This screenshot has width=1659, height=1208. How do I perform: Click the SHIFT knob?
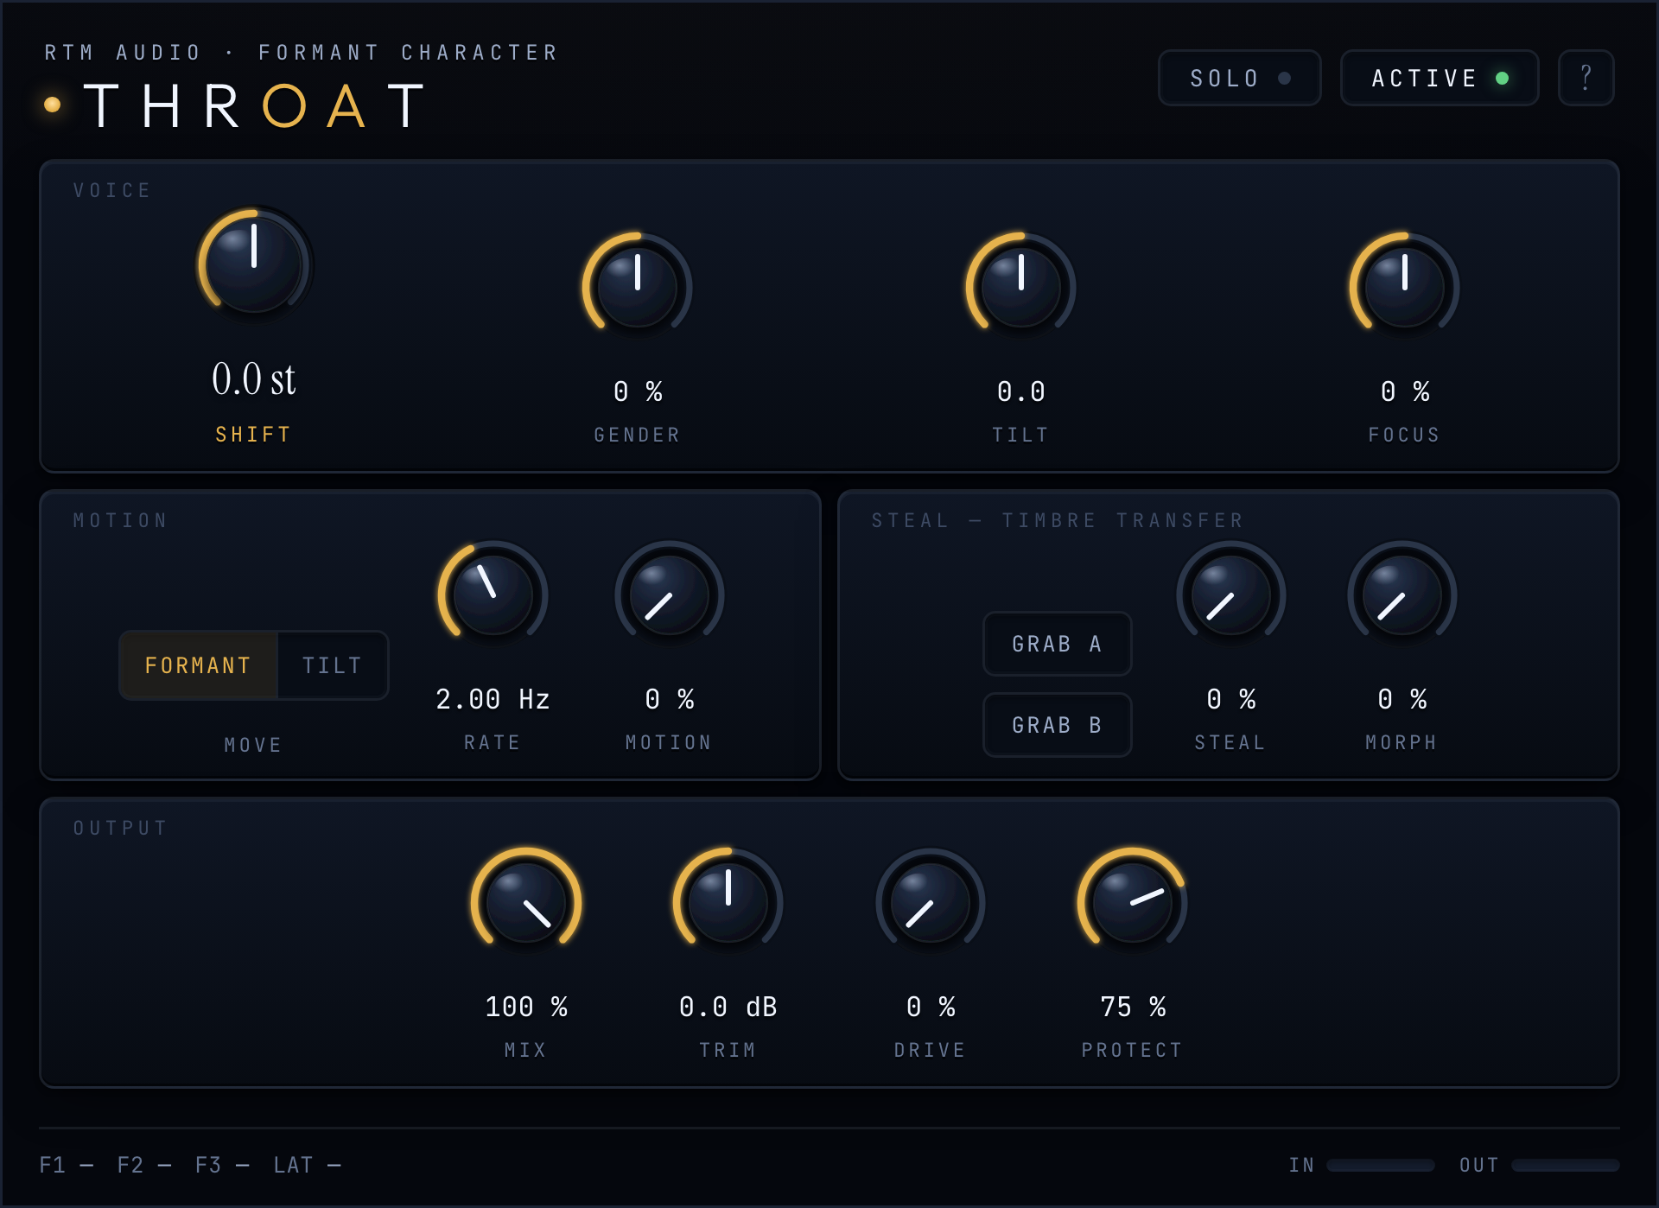pos(254,264)
